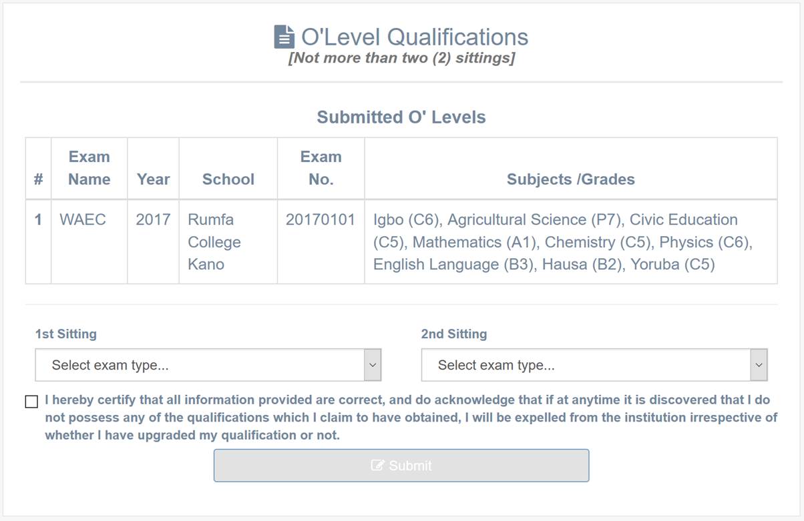The height and width of the screenshot is (521, 804).
Task: Click the row number 1 cell
Action: 38,220
